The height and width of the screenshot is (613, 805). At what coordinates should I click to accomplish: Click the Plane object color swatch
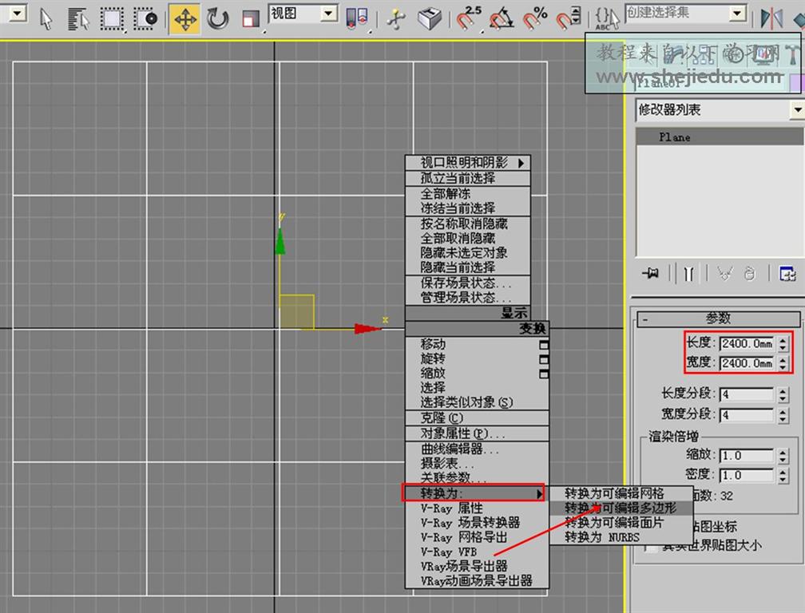[795, 81]
